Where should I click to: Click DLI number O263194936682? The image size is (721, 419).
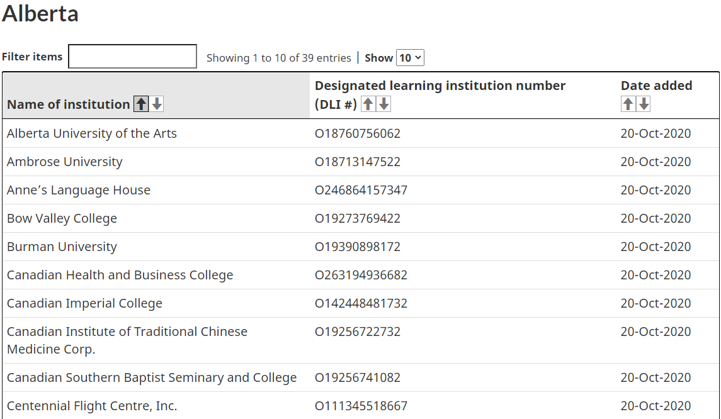361,275
